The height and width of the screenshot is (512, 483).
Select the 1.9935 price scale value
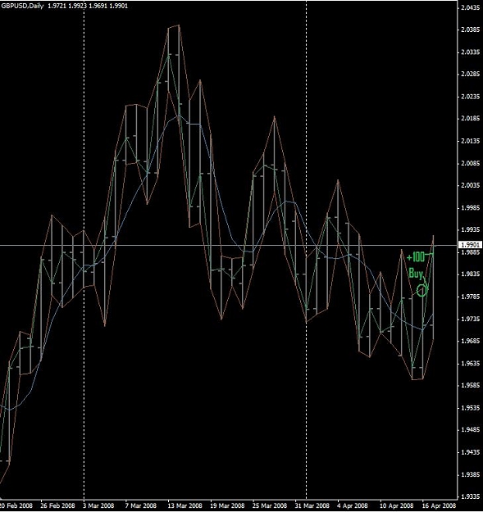tap(471, 230)
